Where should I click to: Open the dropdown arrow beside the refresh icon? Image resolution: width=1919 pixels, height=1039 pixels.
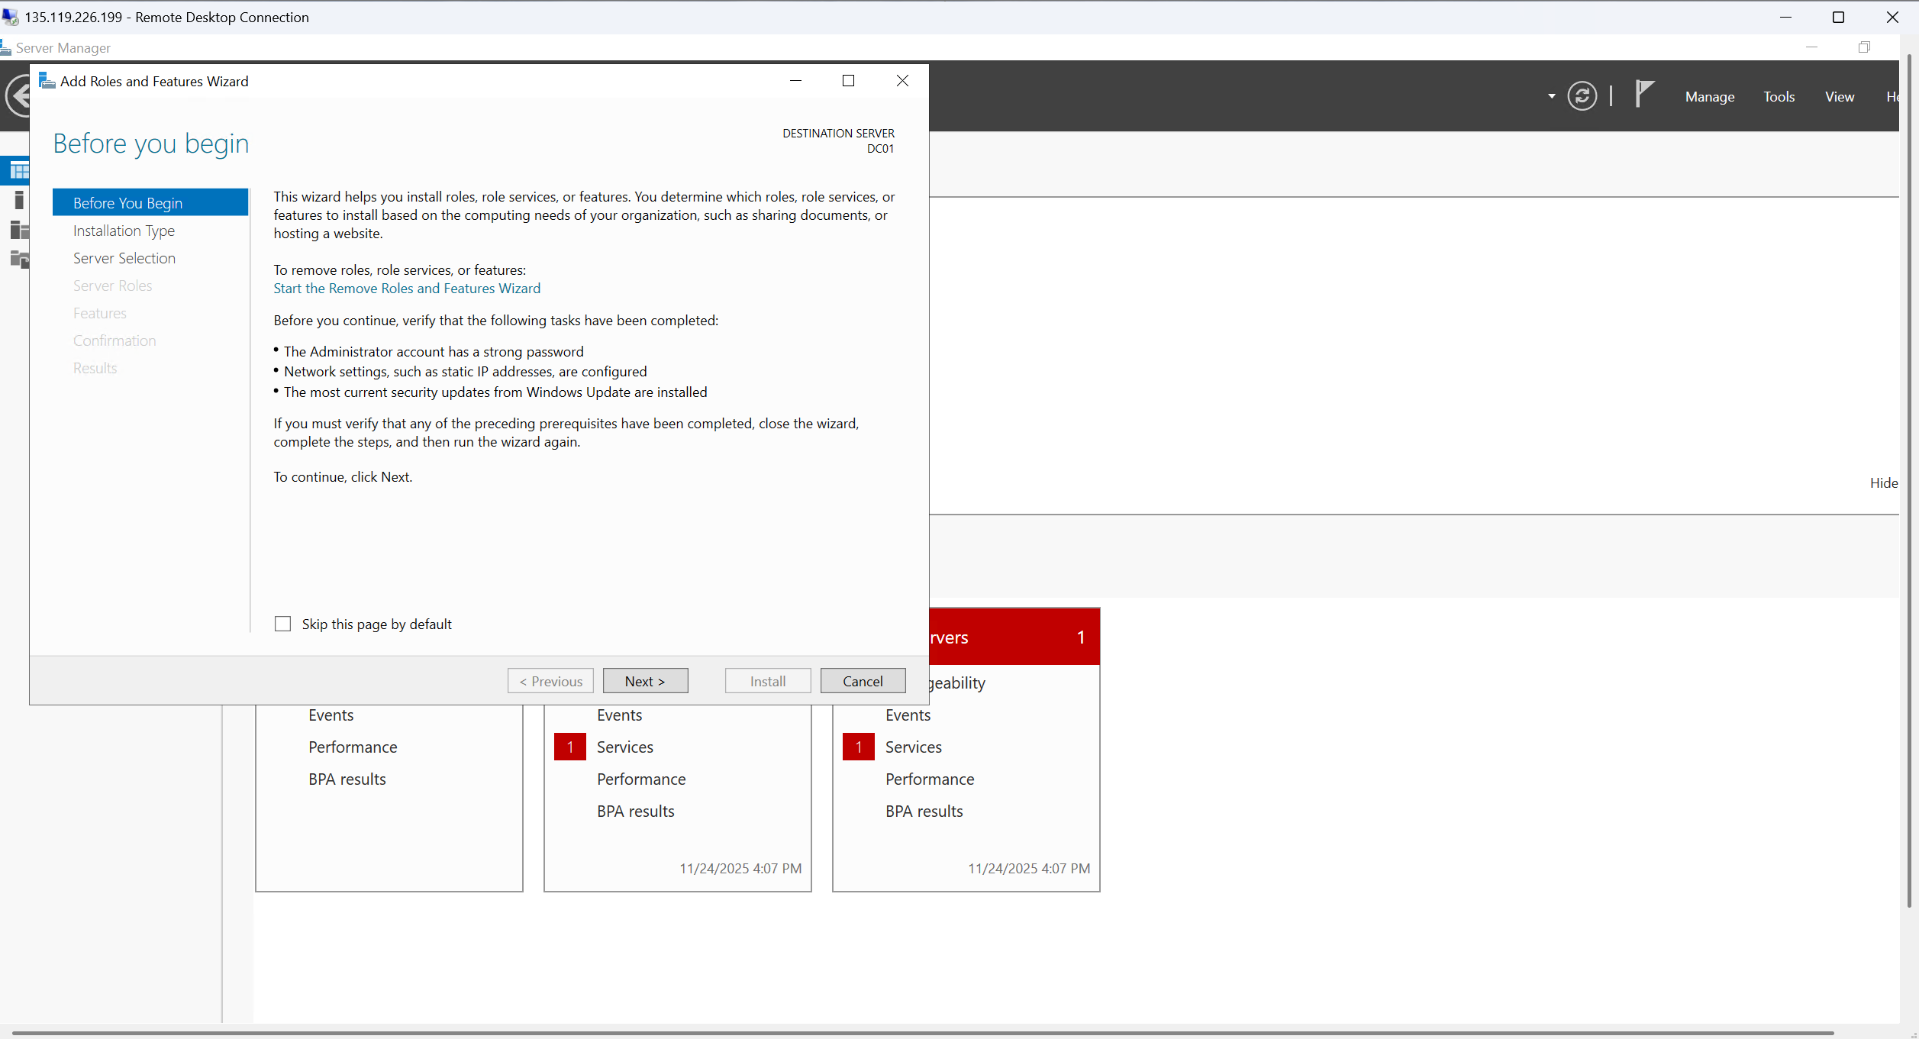coord(1551,96)
